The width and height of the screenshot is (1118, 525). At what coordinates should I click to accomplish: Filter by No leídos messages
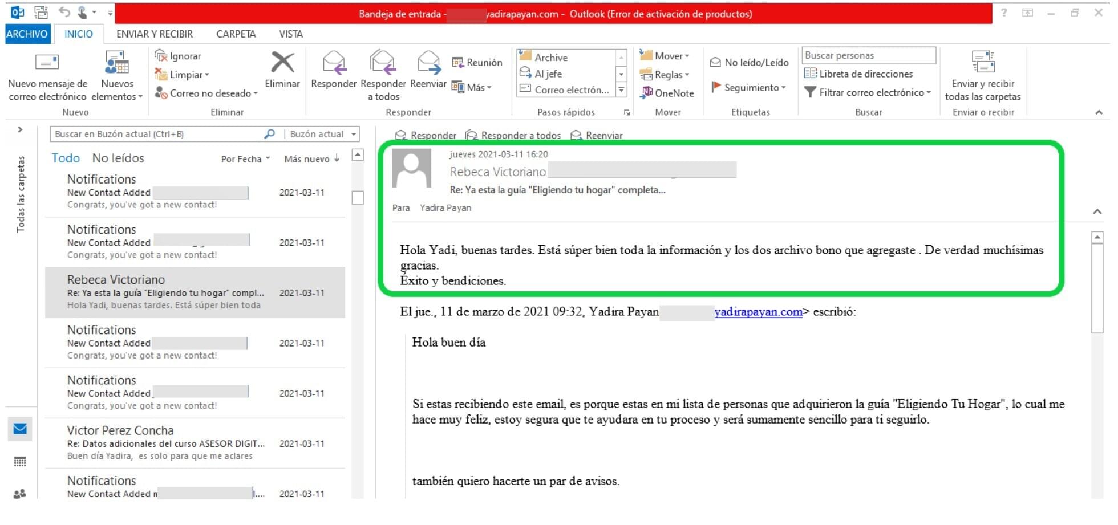tap(118, 158)
